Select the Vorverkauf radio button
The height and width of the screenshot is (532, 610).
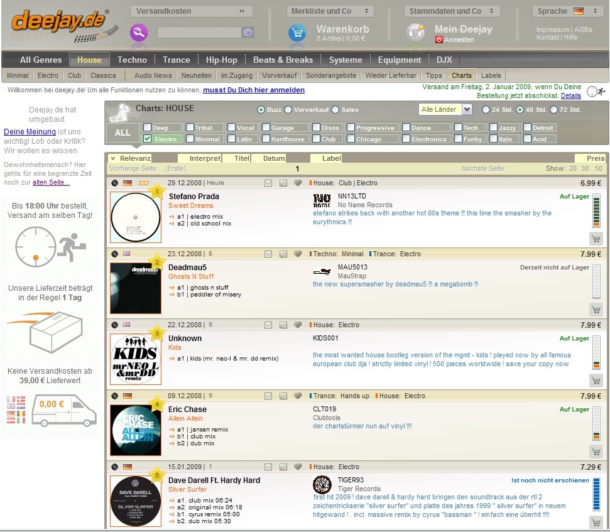288,110
